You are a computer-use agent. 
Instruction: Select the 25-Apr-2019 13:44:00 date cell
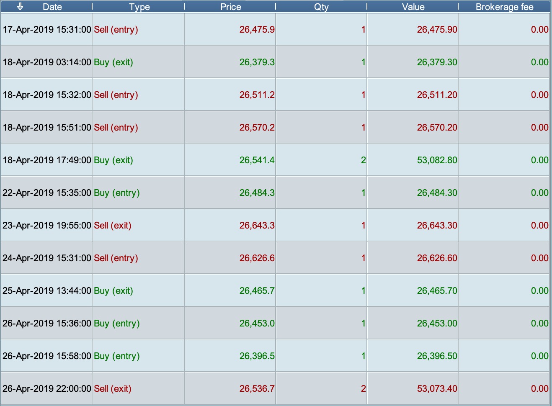click(x=47, y=291)
